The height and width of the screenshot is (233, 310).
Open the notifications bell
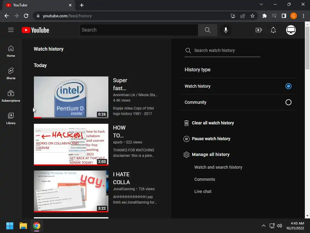coord(273,30)
